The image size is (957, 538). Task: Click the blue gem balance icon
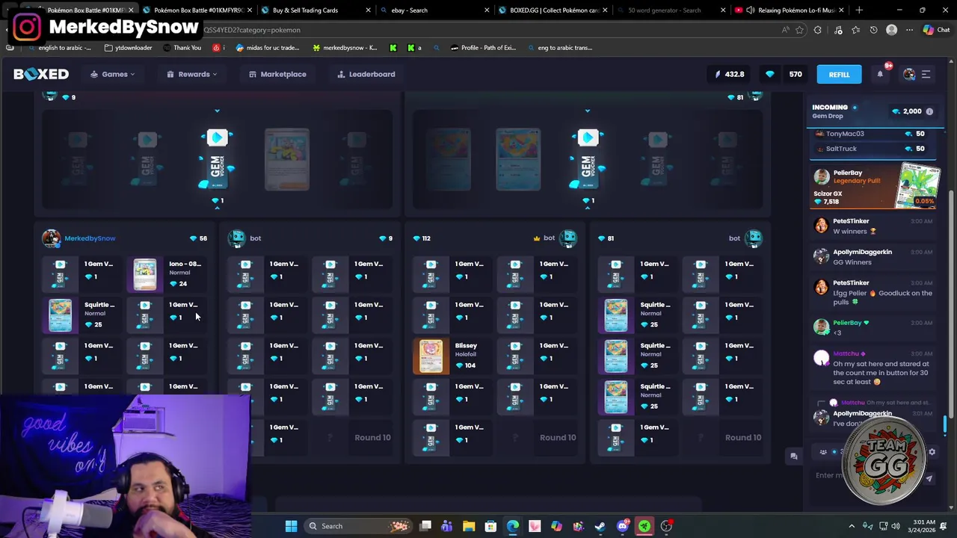(770, 74)
